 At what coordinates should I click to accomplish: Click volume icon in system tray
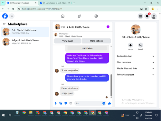point(137,118)
